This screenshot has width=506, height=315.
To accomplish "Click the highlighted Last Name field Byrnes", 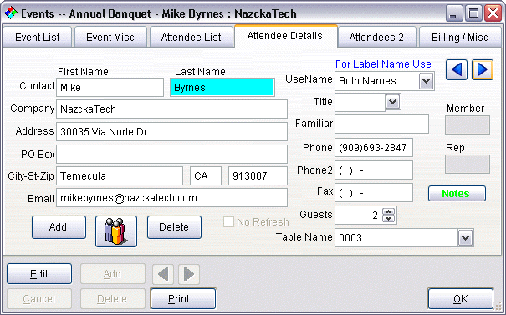I will (x=222, y=88).
